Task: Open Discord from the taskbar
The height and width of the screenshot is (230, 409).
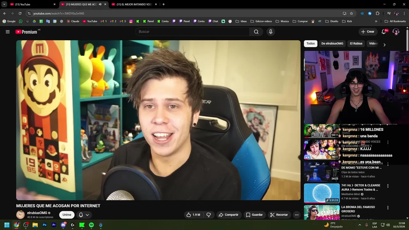Action: [x=63, y=225]
